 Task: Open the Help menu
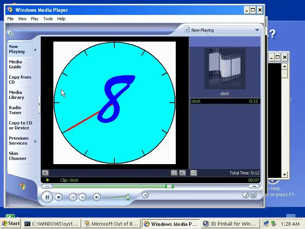click(61, 19)
